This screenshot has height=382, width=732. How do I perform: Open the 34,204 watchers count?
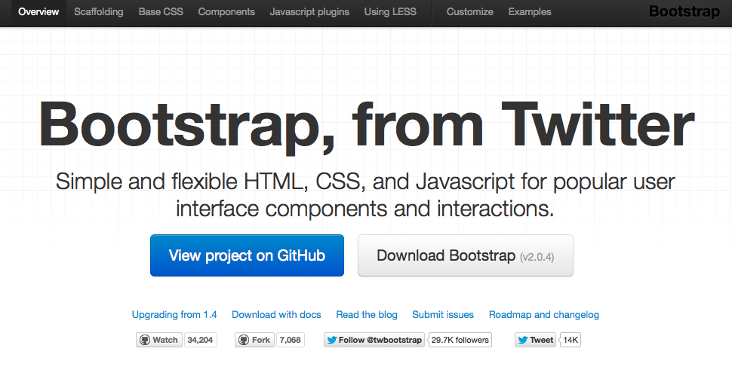point(200,340)
